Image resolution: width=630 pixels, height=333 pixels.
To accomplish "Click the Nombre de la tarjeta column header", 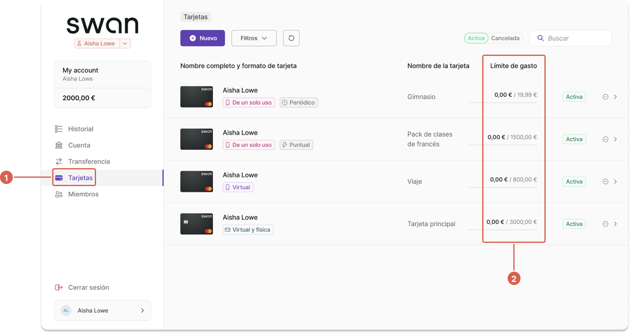I will click(x=438, y=66).
